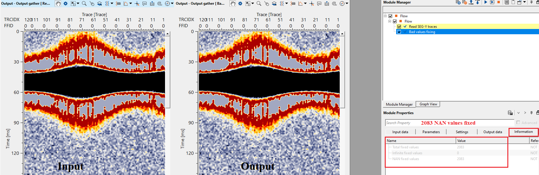Viewport: 539px width, 175px height.
Task: Move the module up with the up arrow icon
Action: 471,2
